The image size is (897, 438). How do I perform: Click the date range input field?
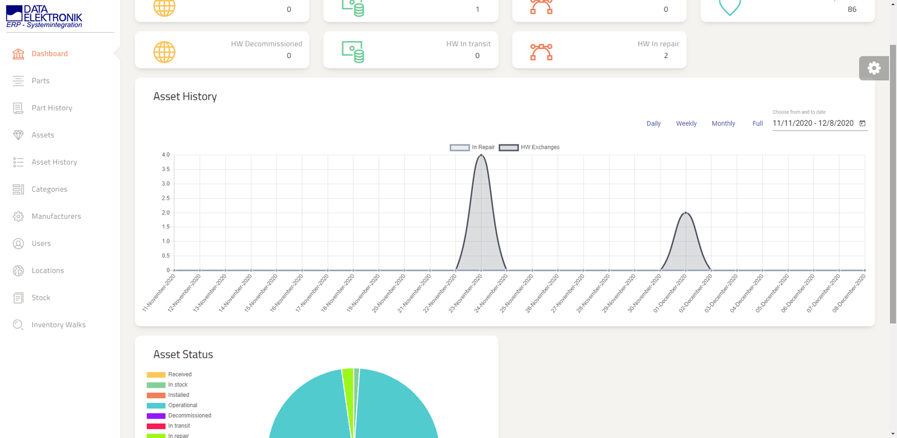click(x=813, y=123)
